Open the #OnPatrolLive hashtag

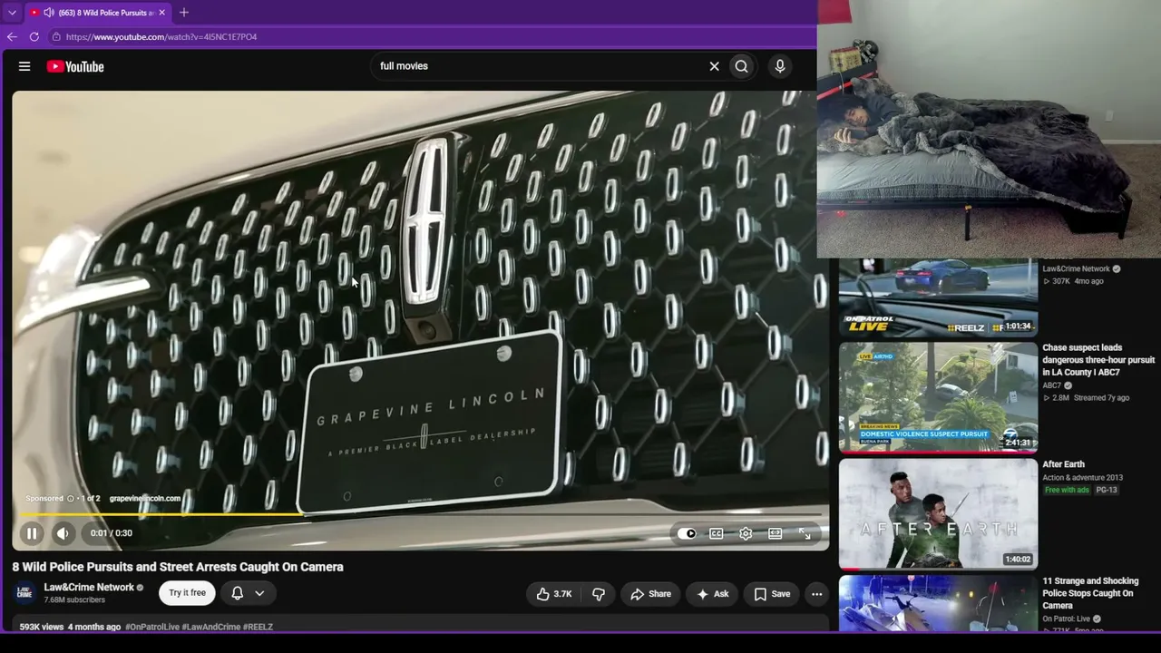pyautogui.click(x=152, y=627)
